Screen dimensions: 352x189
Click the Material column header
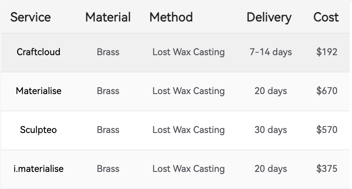point(108,17)
